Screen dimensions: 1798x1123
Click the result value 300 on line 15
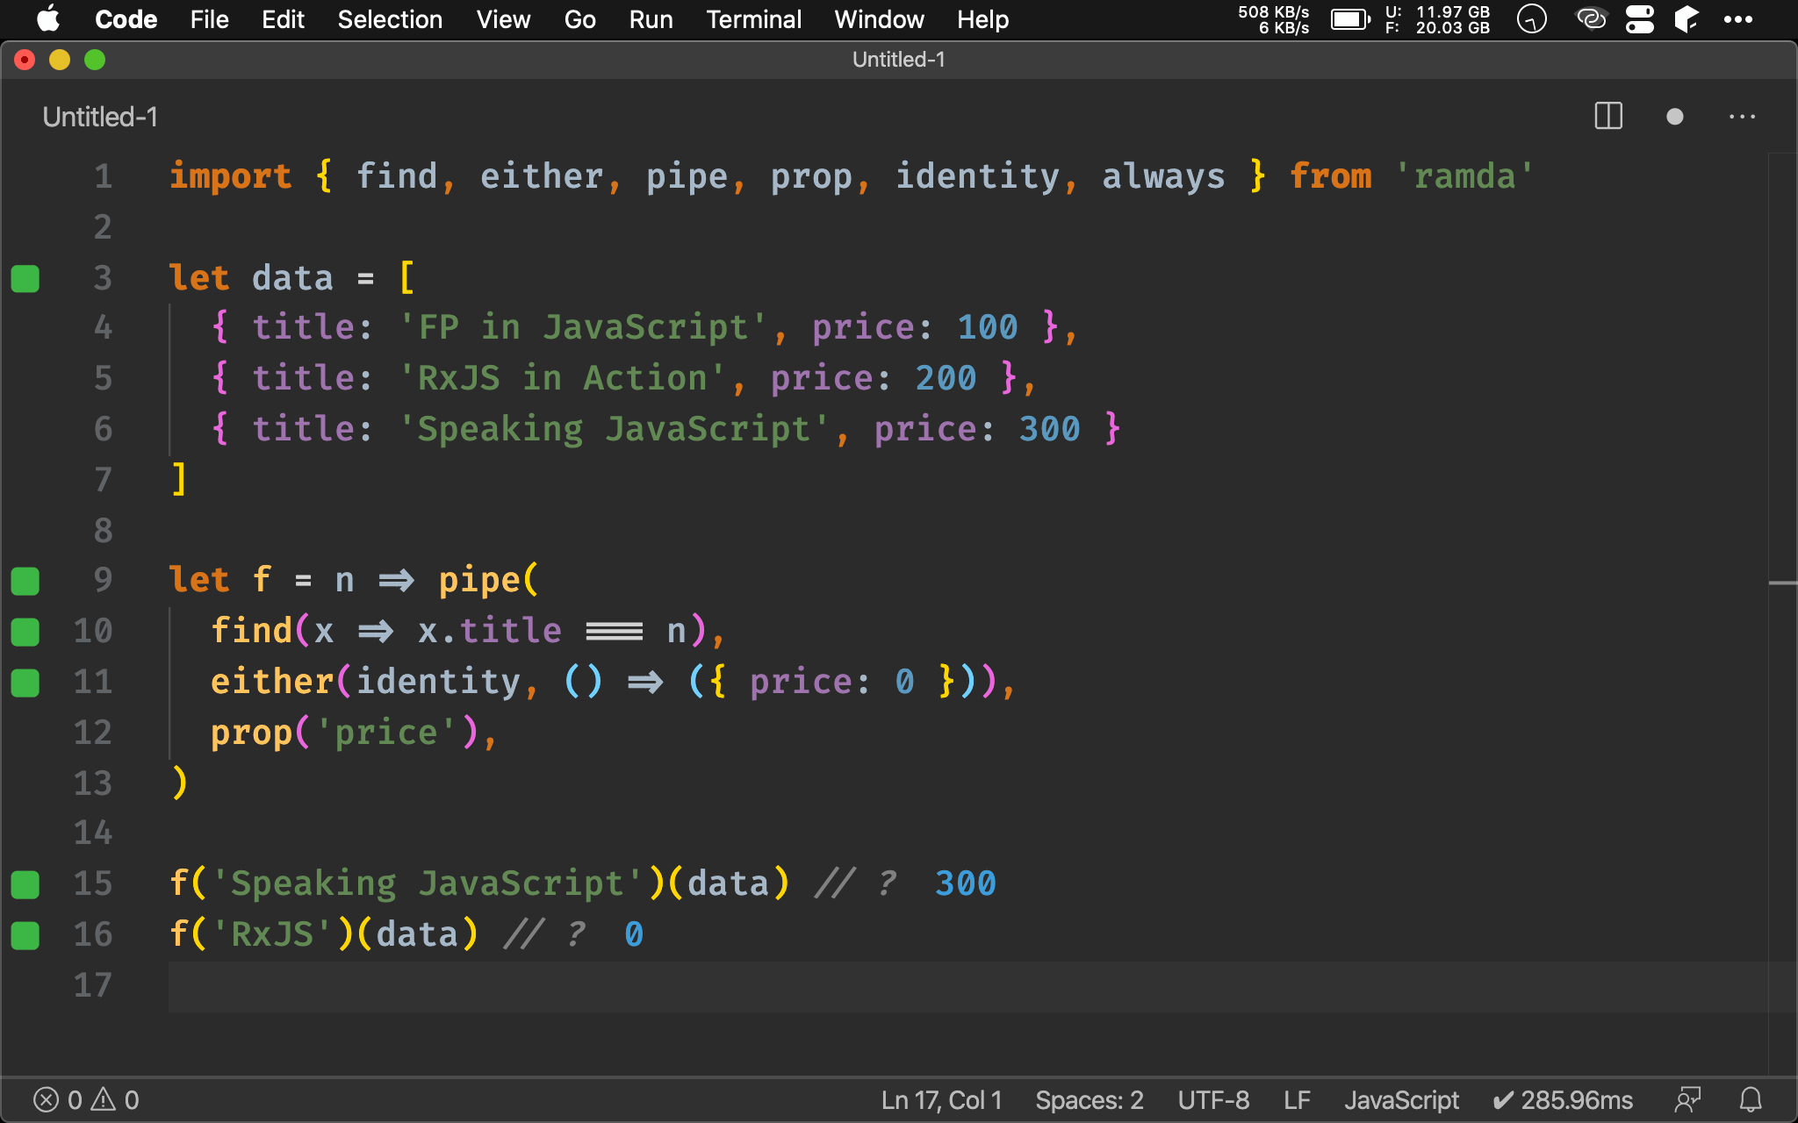tap(965, 883)
